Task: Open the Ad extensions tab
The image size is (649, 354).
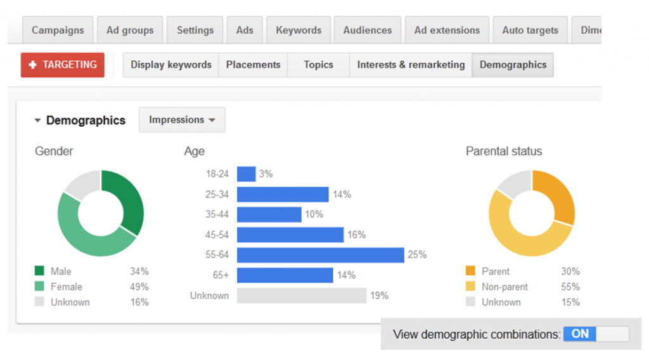Action: 447,30
